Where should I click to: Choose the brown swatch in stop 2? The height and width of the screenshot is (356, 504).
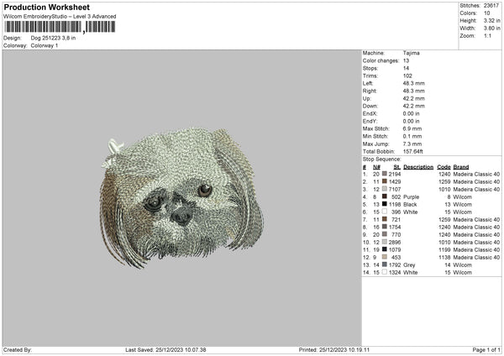click(x=385, y=181)
